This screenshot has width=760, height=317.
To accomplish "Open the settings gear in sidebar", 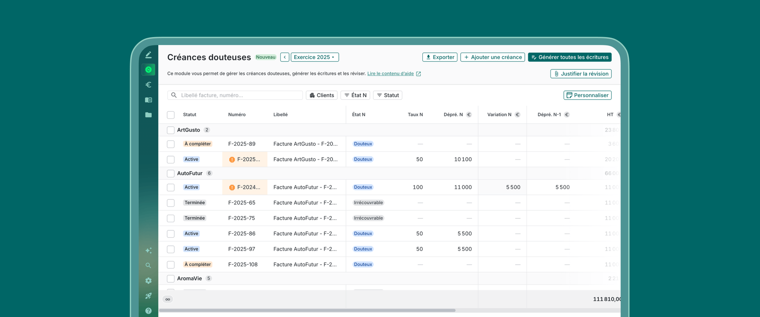I will coord(148,281).
